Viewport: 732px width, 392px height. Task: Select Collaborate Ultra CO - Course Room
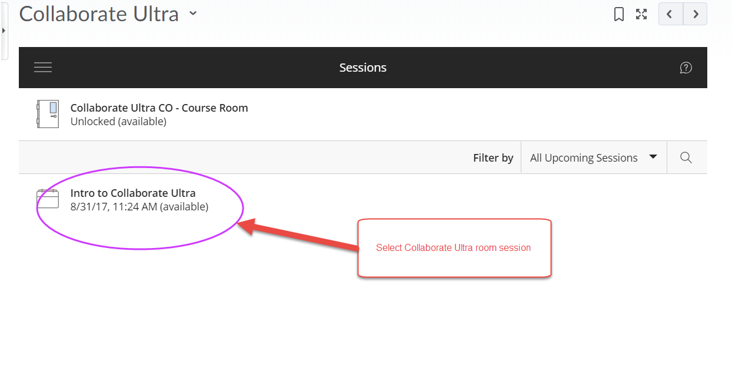159,108
